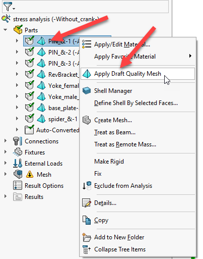Click the Auto-Converted folder icon
The width and height of the screenshot is (203, 259).
[29, 130]
